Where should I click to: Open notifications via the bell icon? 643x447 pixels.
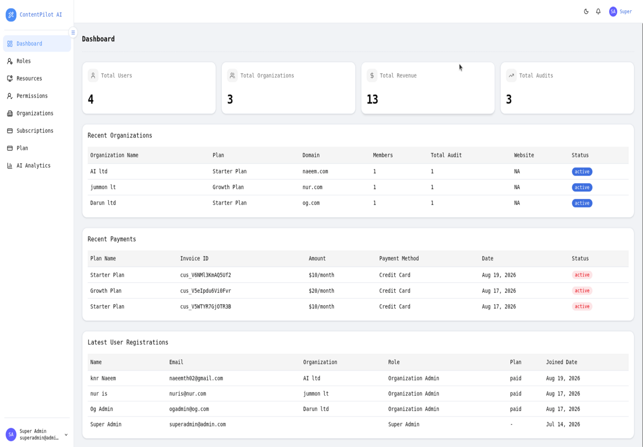tap(599, 11)
